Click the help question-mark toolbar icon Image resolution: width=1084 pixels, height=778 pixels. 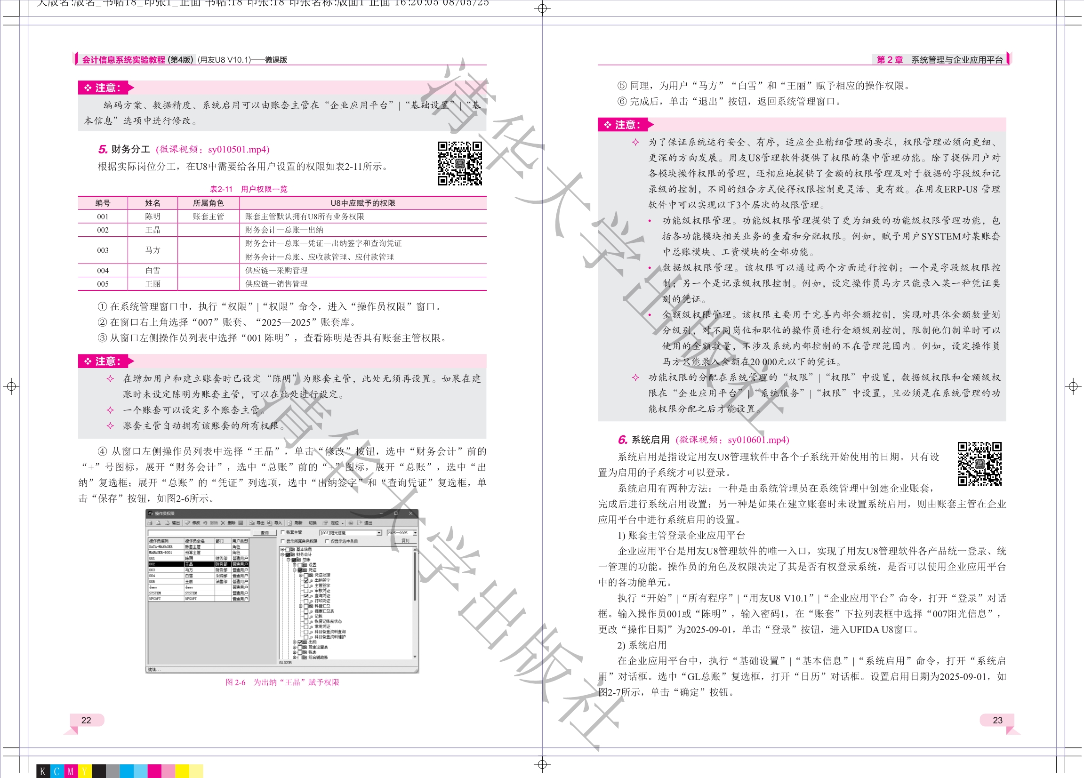click(351, 523)
